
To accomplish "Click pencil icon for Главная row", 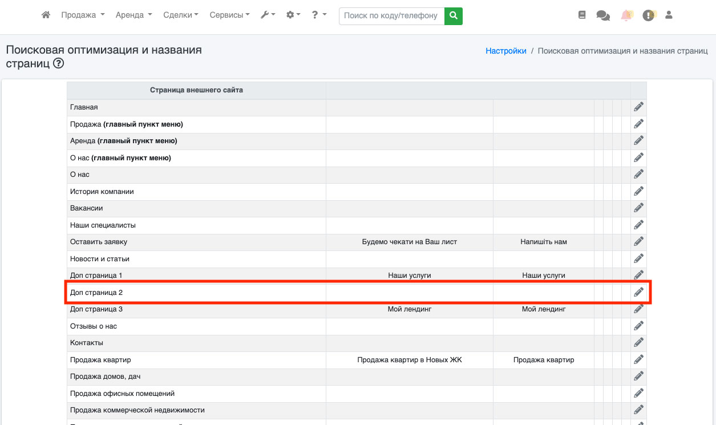I will point(638,107).
